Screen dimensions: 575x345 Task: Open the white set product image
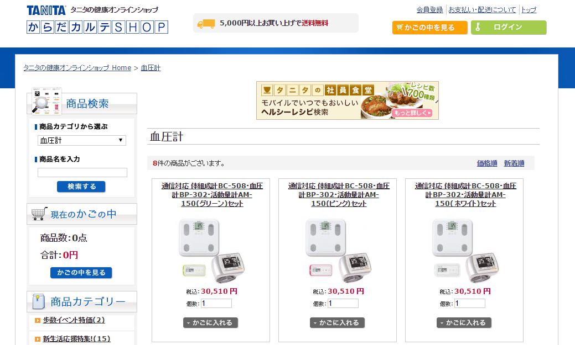point(465,250)
